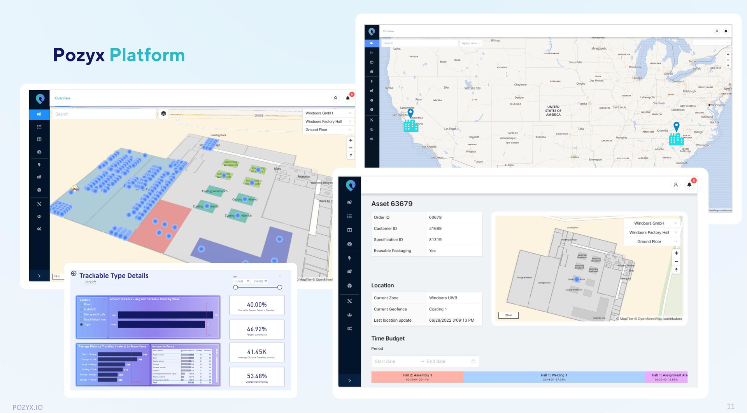Switch to the Overview tab
Viewport: 747px width, 413px height.
point(62,98)
